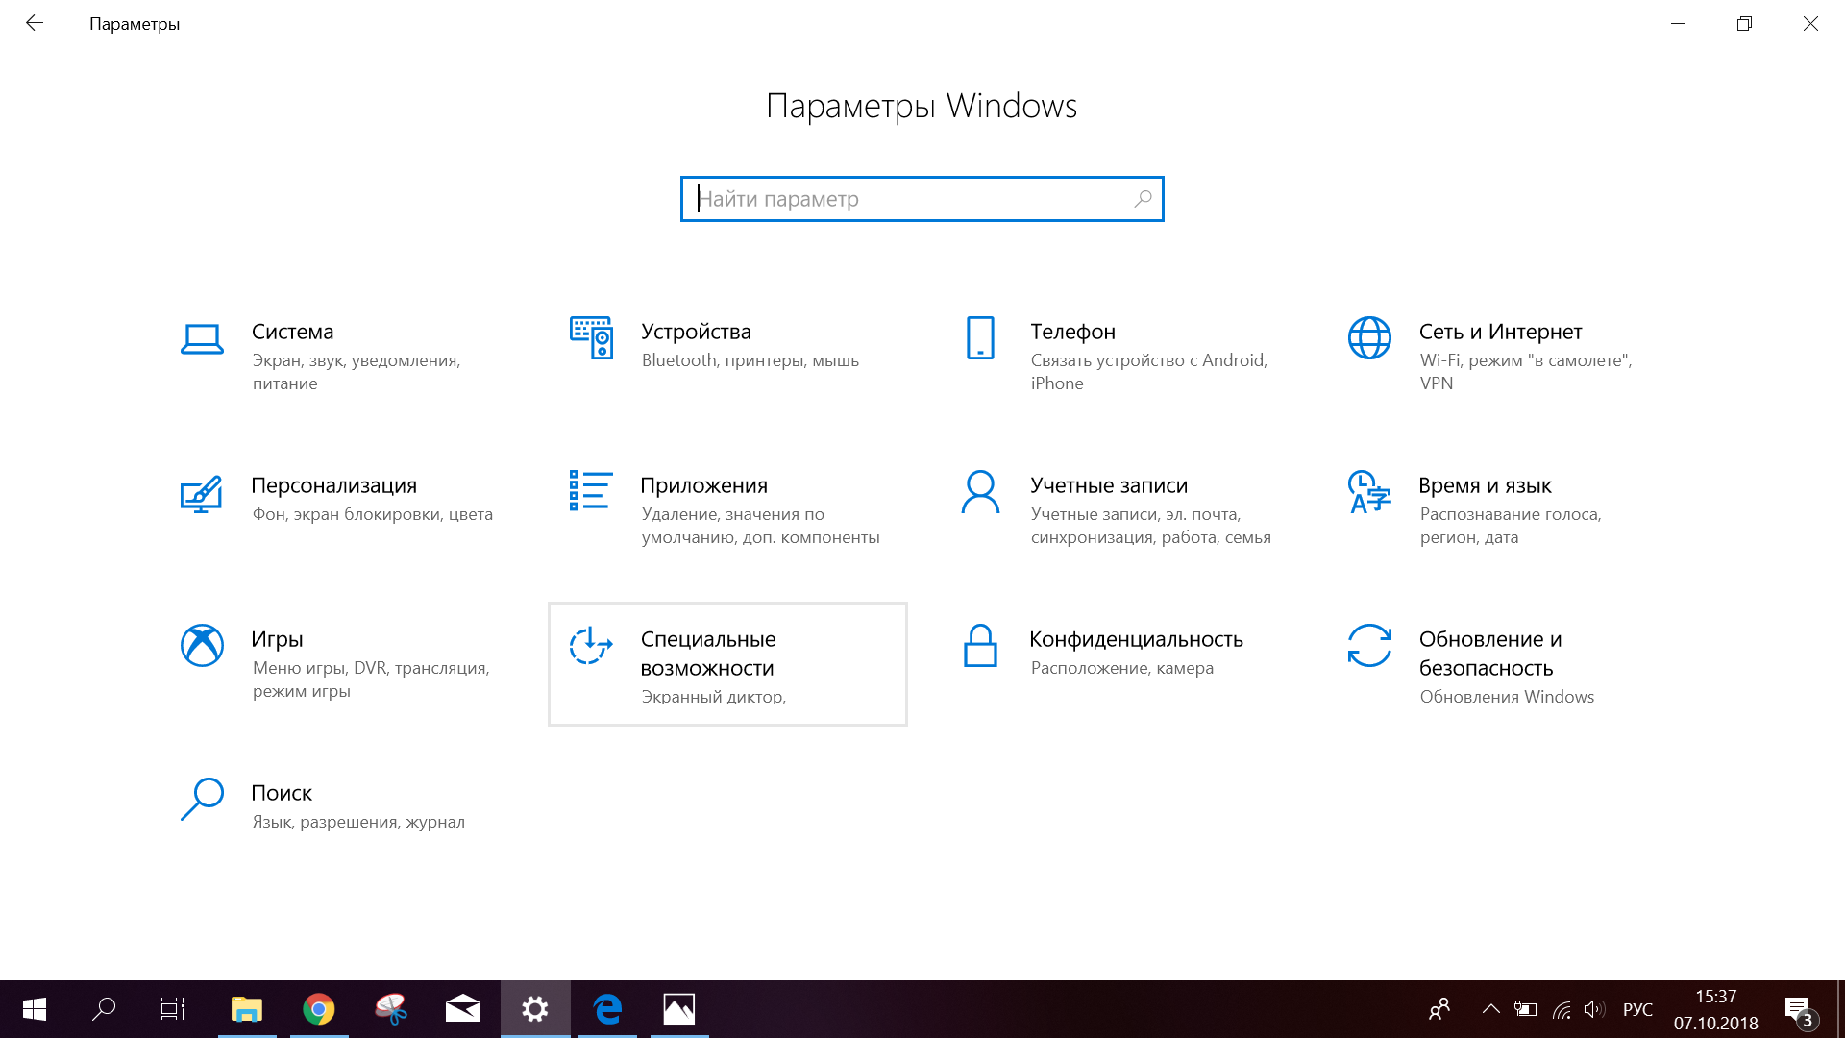Launch Google Chrome from the taskbar

pyautogui.click(x=319, y=1009)
